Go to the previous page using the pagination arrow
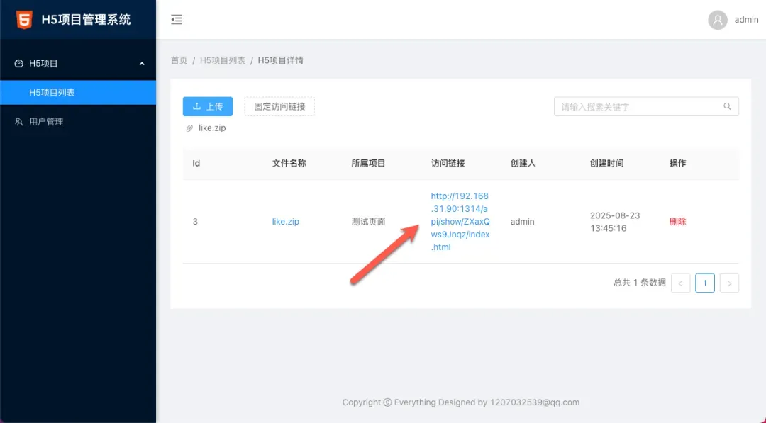Image resolution: width=766 pixels, height=423 pixels. 680,283
